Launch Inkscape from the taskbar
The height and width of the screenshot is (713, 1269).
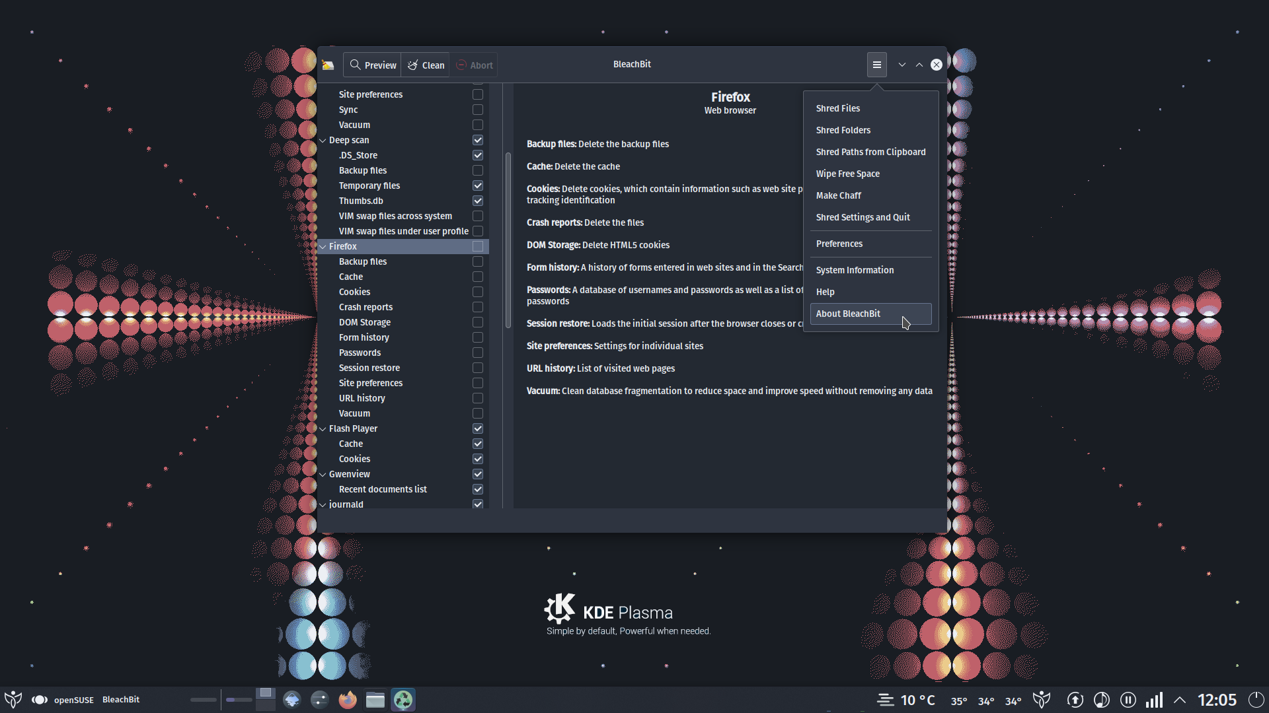coord(291,699)
